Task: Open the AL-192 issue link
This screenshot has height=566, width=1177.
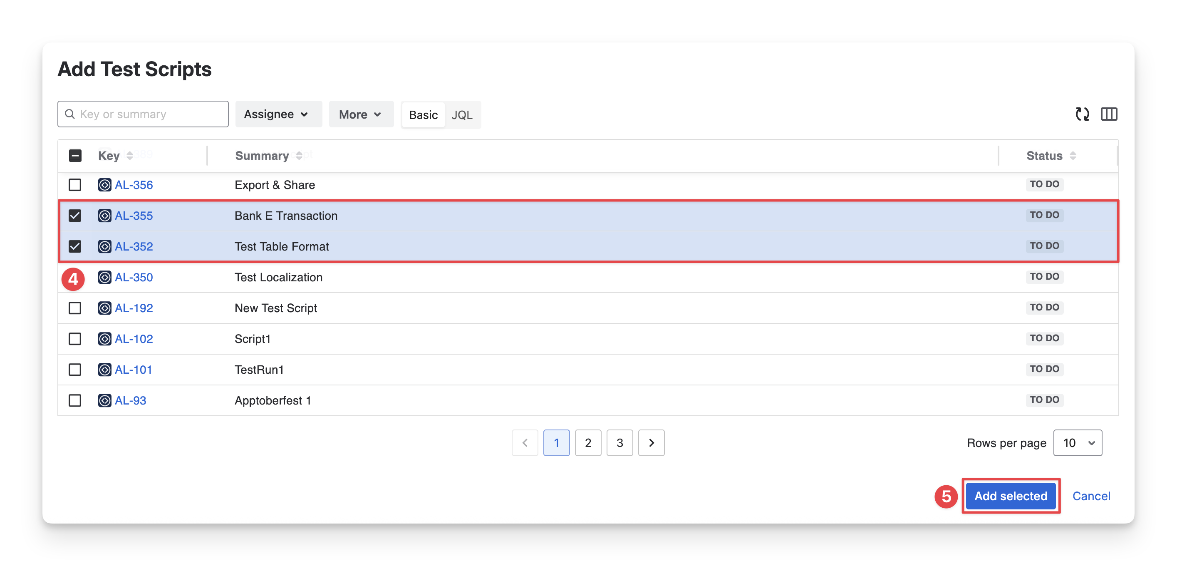Action: [x=134, y=308]
